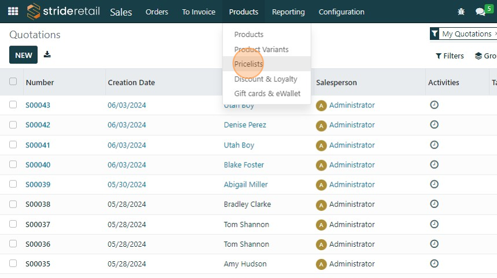Click activity clock for S00037

pyautogui.click(x=435, y=224)
